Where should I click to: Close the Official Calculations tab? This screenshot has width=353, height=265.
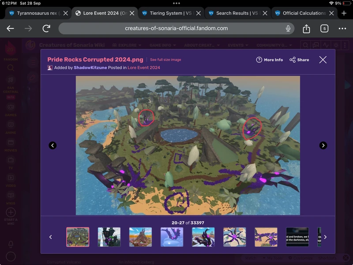pos(331,13)
